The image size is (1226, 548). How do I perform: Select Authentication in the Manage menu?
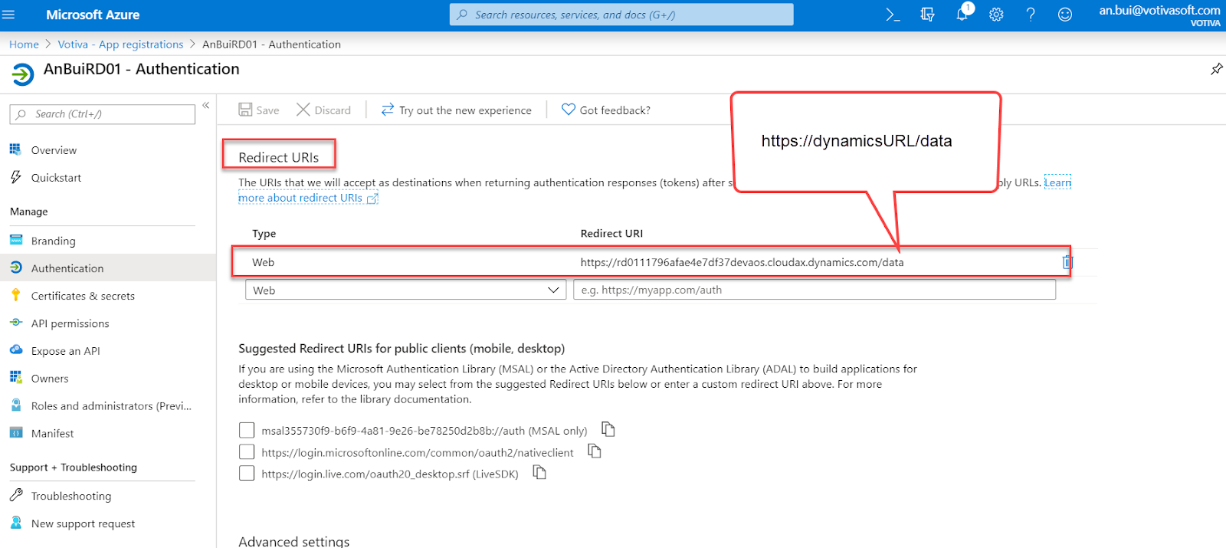pyautogui.click(x=67, y=268)
